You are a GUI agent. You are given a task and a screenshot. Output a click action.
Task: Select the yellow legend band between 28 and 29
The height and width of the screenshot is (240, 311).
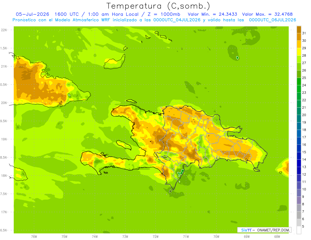click(x=299, y=52)
